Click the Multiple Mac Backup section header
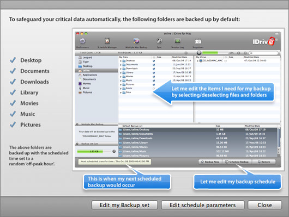The height and width of the screenshot is (217, 289). coord(97,125)
